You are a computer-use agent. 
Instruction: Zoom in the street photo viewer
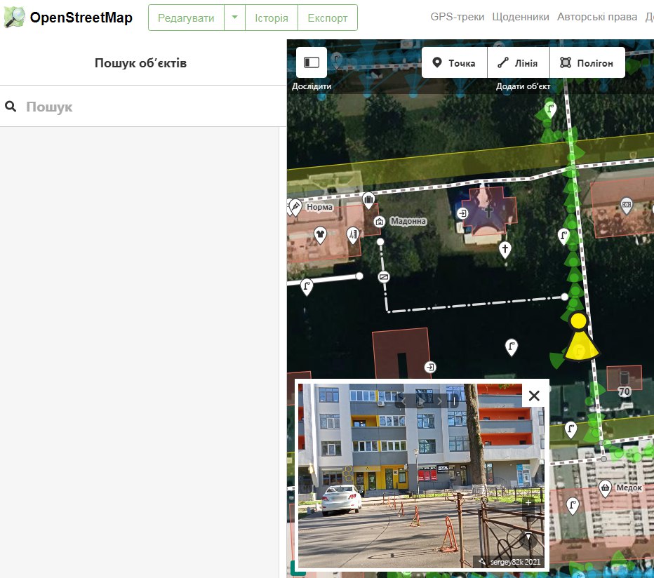528,502
